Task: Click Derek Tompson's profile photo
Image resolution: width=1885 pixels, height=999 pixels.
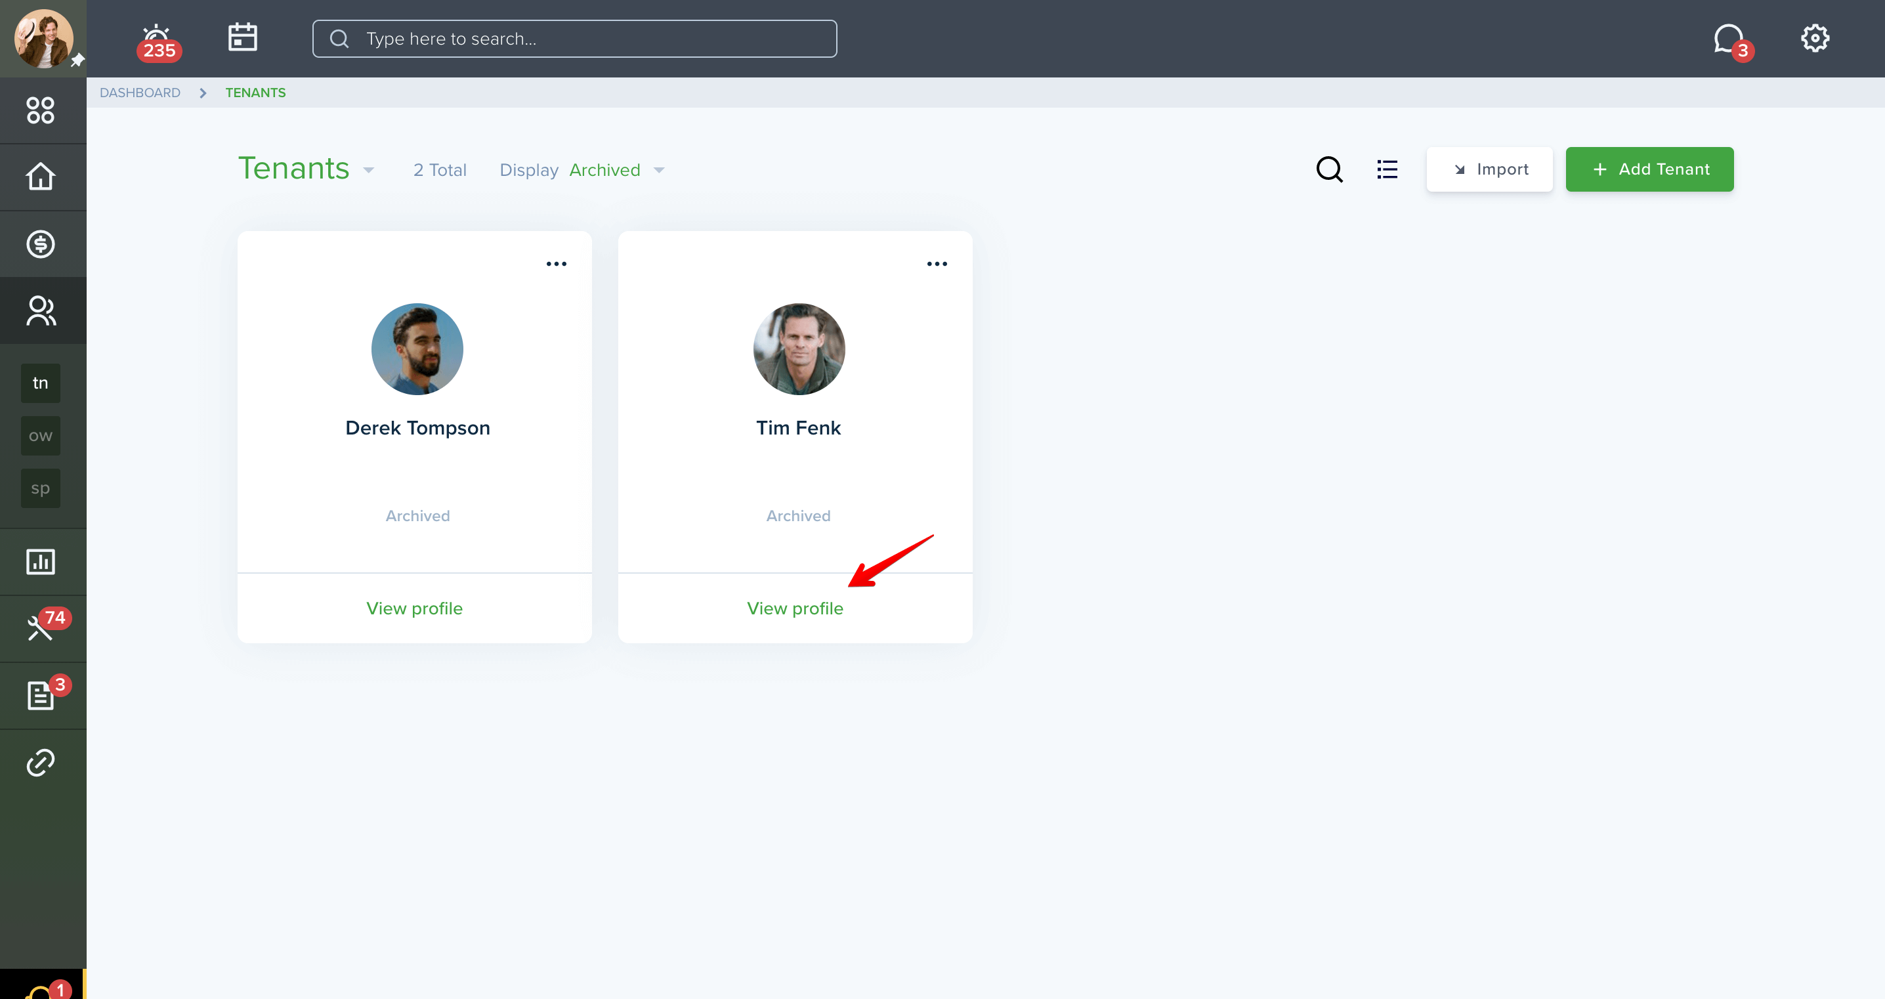Action: click(x=417, y=349)
